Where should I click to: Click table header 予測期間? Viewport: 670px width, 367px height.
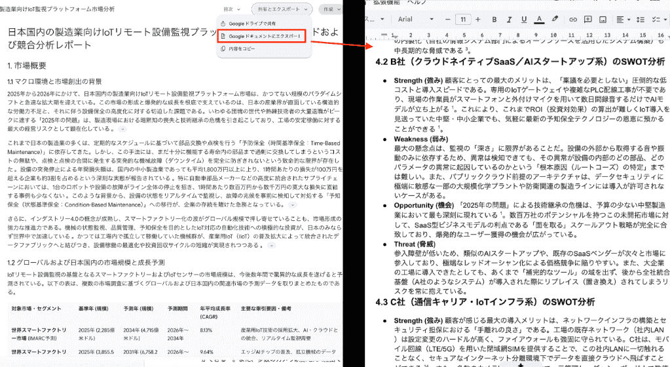(x=176, y=309)
